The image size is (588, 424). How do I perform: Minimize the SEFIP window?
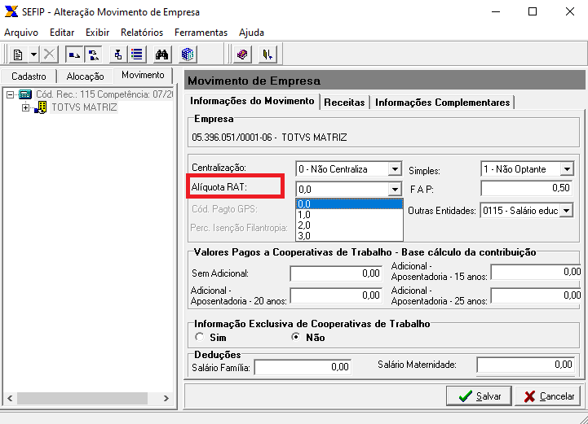pyautogui.click(x=496, y=12)
